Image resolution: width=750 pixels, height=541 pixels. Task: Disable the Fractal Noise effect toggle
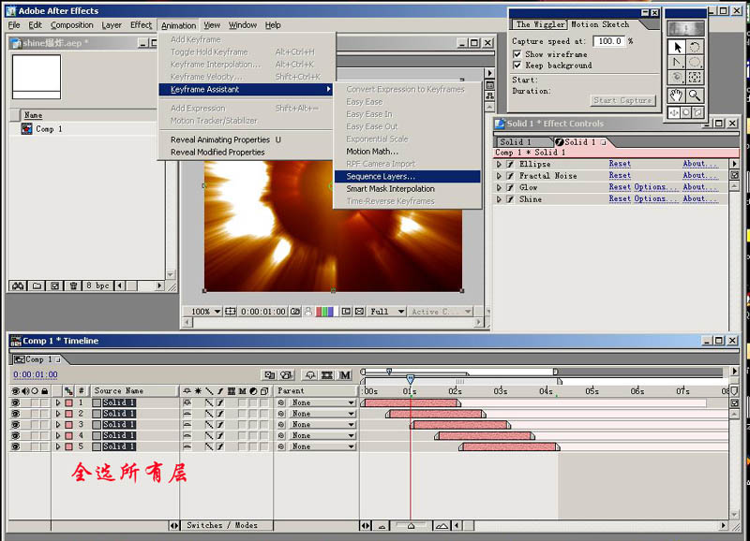pos(510,176)
